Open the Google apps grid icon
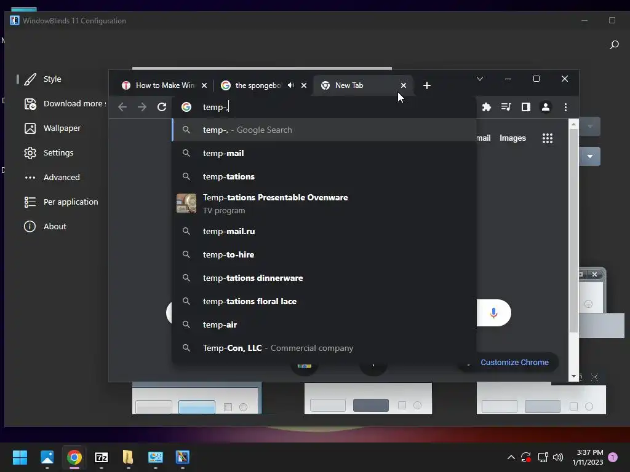Image resolution: width=630 pixels, height=472 pixels. pyautogui.click(x=547, y=138)
